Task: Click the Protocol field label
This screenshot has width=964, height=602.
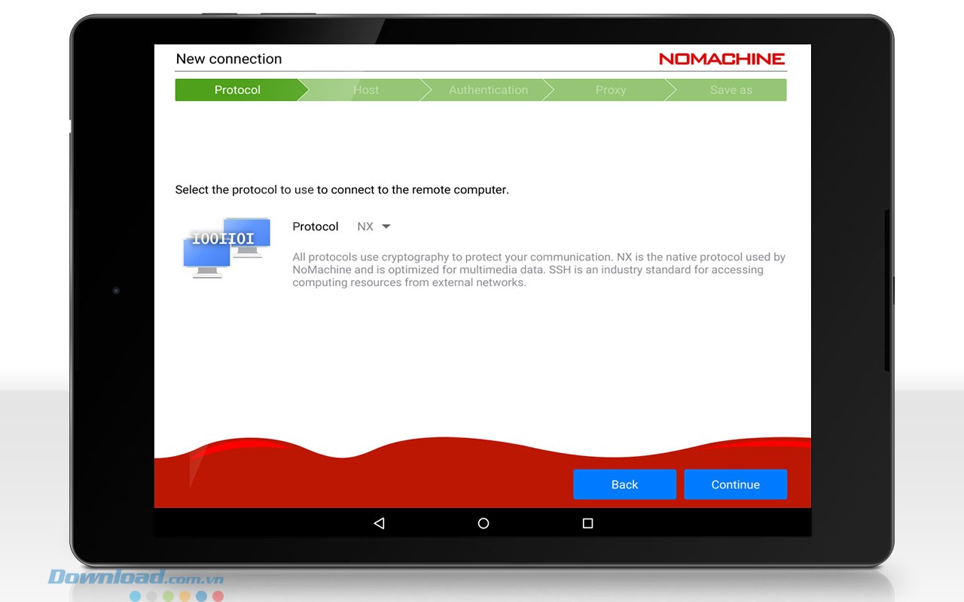Action: point(316,227)
